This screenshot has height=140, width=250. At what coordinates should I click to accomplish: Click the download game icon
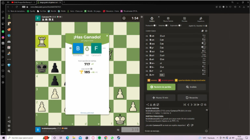pos(150,105)
